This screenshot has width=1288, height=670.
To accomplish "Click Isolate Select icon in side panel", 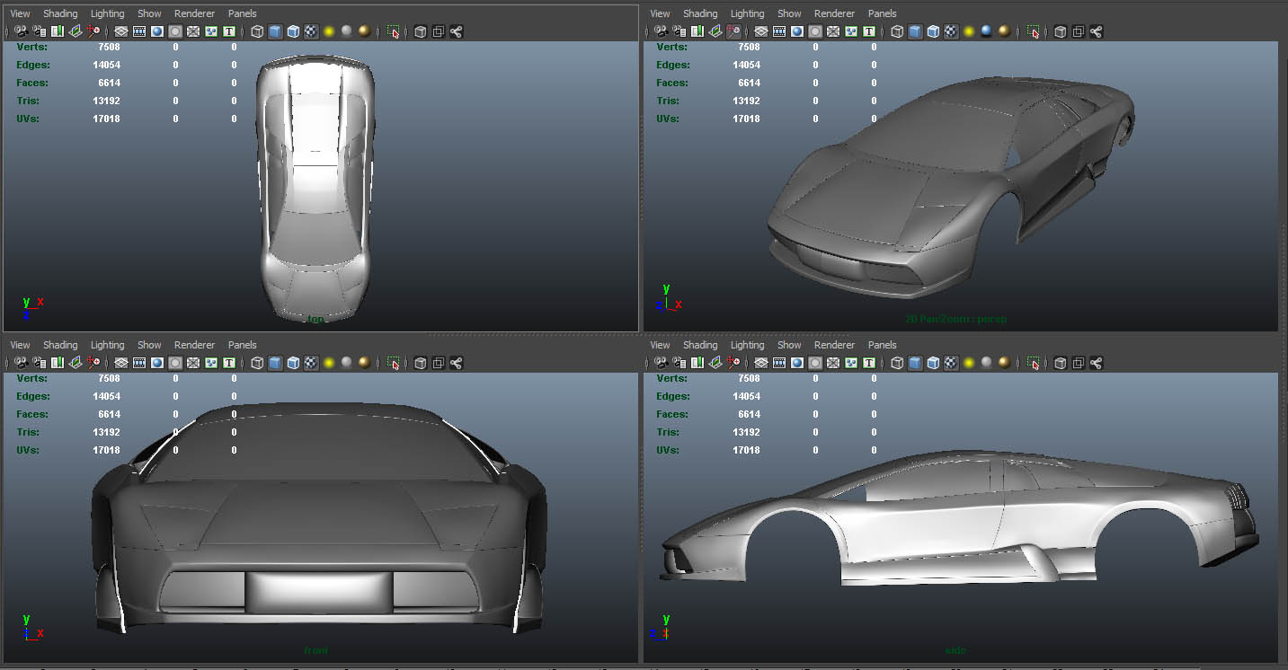I will (1034, 363).
